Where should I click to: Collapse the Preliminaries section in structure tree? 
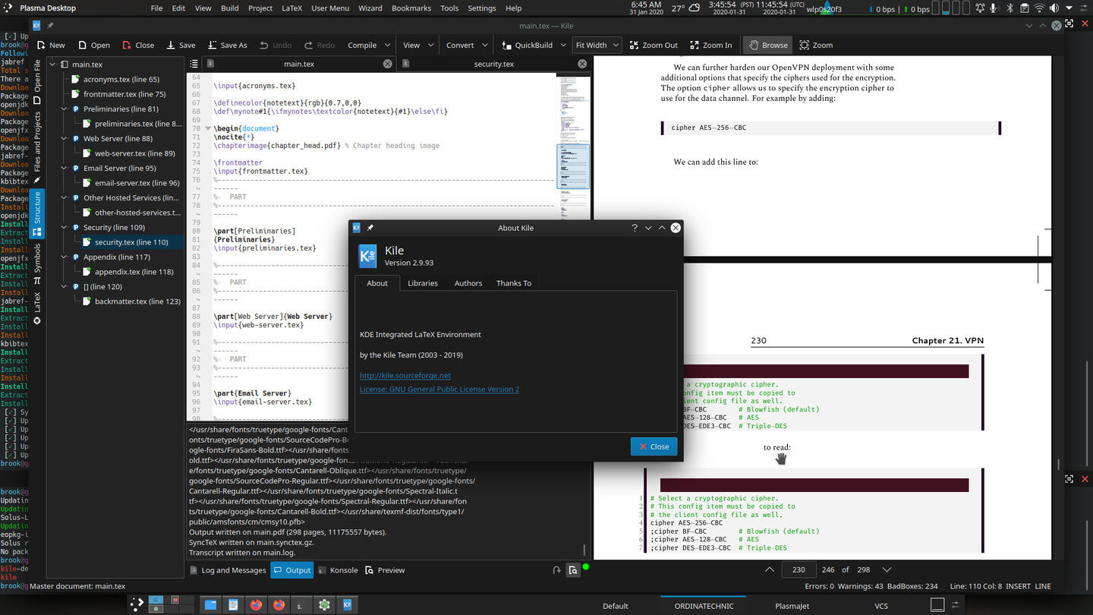pyautogui.click(x=65, y=109)
